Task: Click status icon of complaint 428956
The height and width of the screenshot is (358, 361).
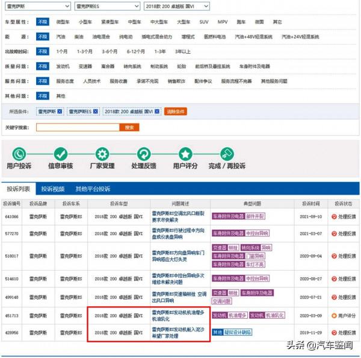Action: (x=334, y=333)
